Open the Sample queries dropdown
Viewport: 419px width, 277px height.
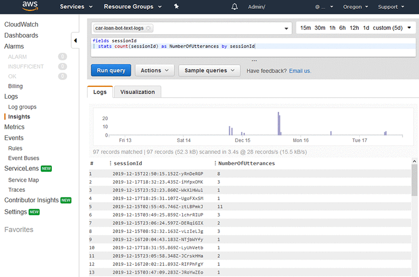pos(210,71)
